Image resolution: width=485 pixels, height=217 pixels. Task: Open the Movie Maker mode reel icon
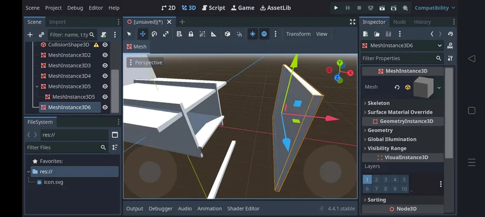click(405, 8)
